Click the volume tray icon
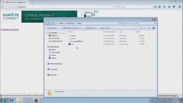This screenshot has height=103, width=183. click(168, 100)
